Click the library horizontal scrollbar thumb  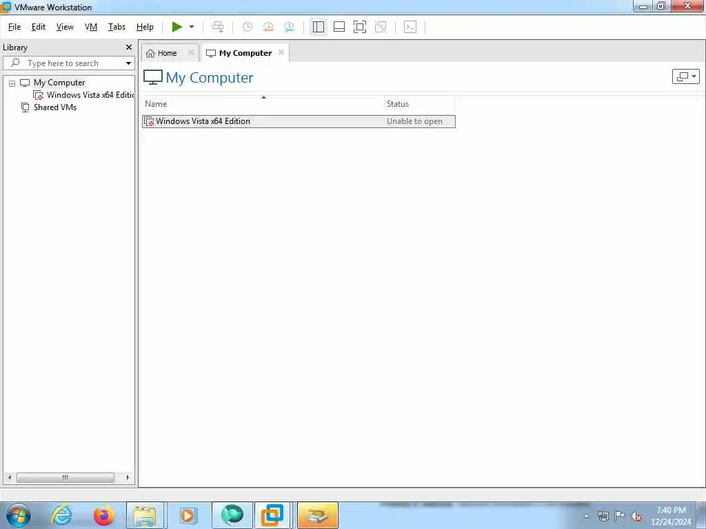65,477
